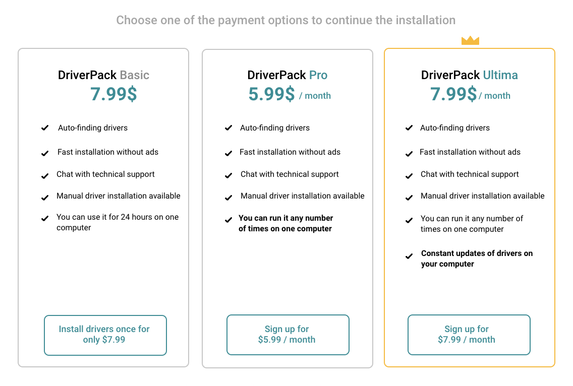Click checkmark next to Basic 24 hours usage
The height and width of the screenshot is (386, 573).
[x=45, y=219]
